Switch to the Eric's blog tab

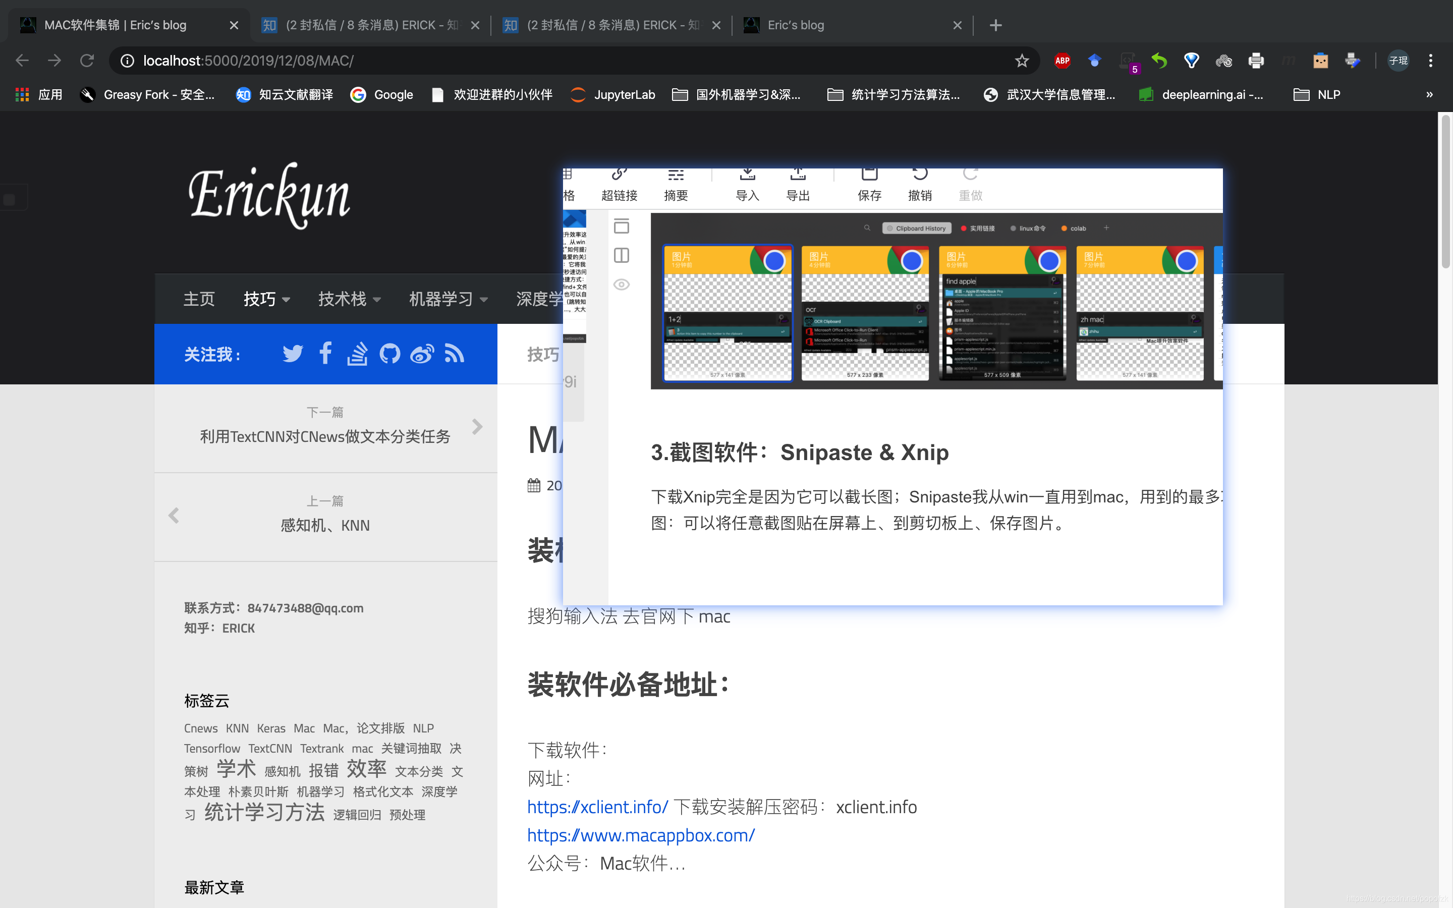(796, 25)
